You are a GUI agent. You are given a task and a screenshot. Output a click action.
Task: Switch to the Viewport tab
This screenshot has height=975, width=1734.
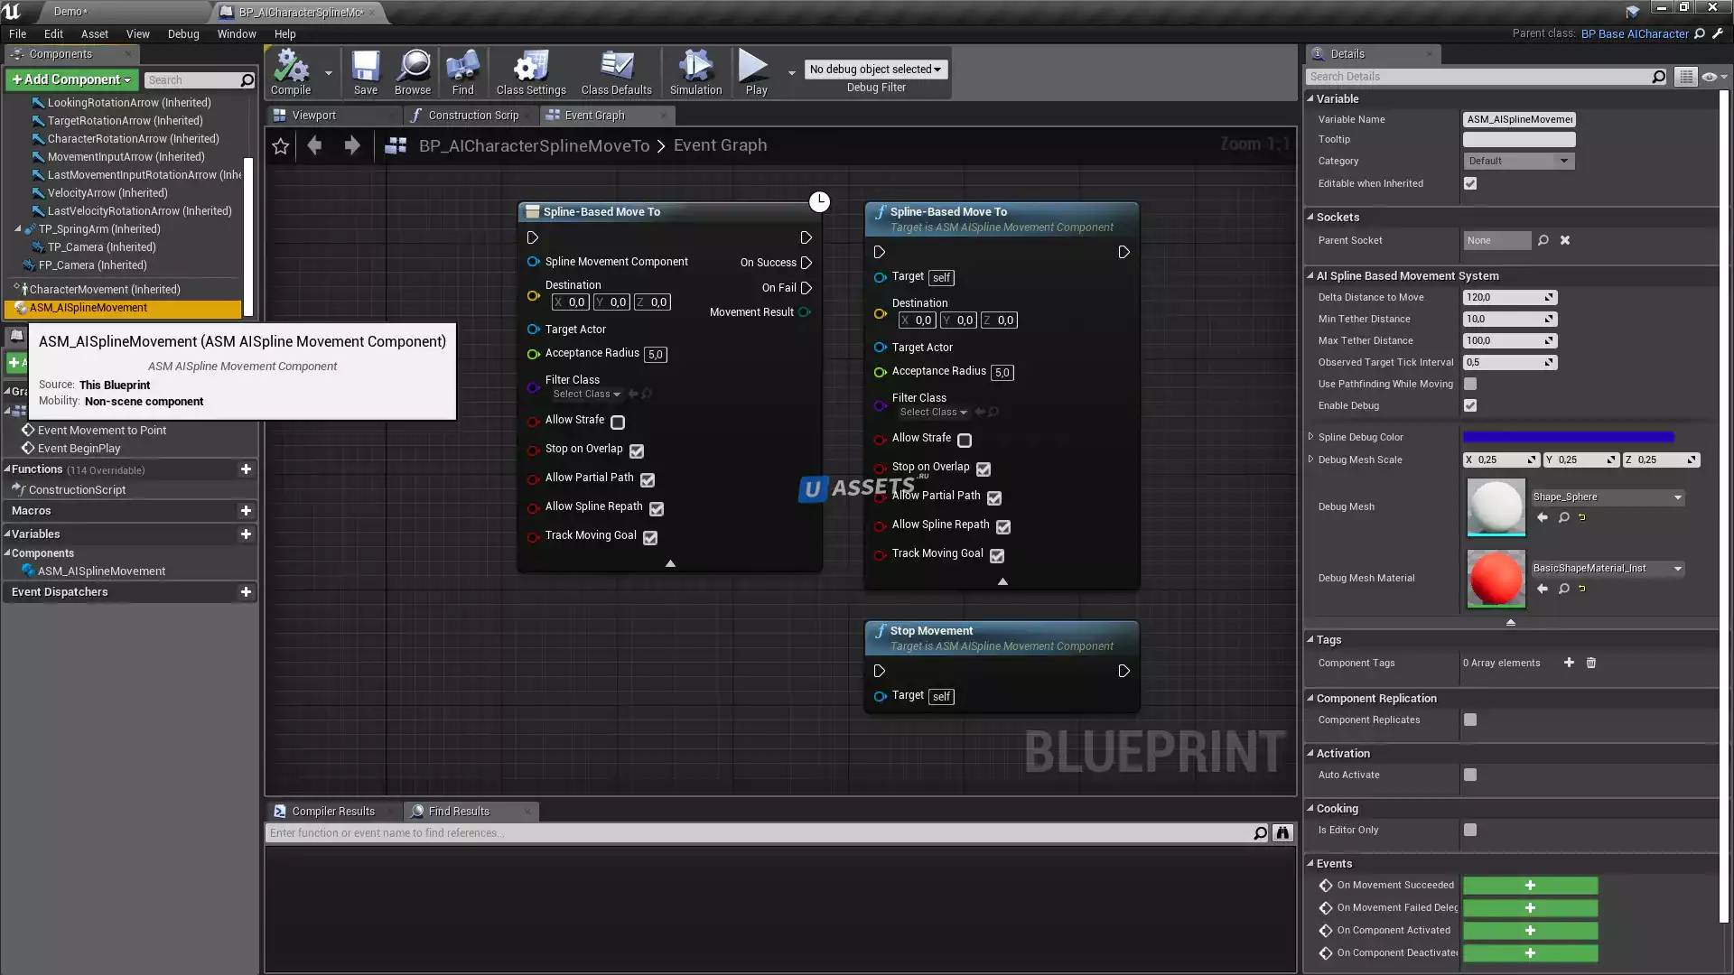[313, 116]
